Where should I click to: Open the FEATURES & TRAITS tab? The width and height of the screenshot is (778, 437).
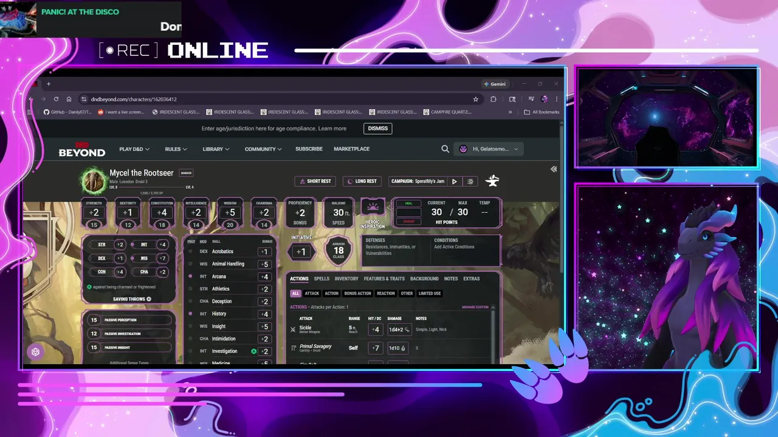(384, 279)
